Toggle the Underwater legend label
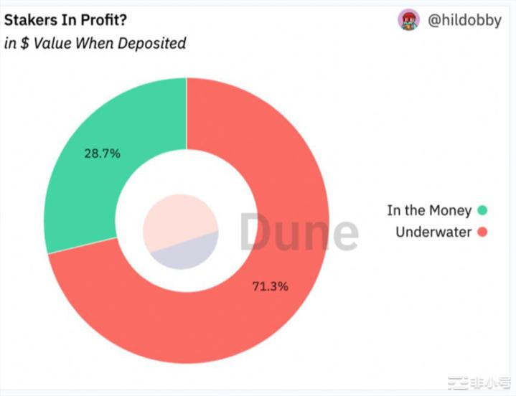516x396 pixels. pyautogui.click(x=433, y=232)
